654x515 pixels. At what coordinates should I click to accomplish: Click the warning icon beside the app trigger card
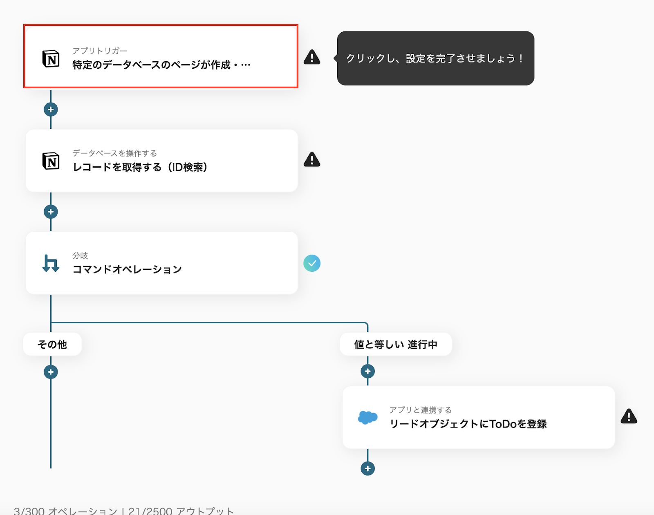coord(312,57)
